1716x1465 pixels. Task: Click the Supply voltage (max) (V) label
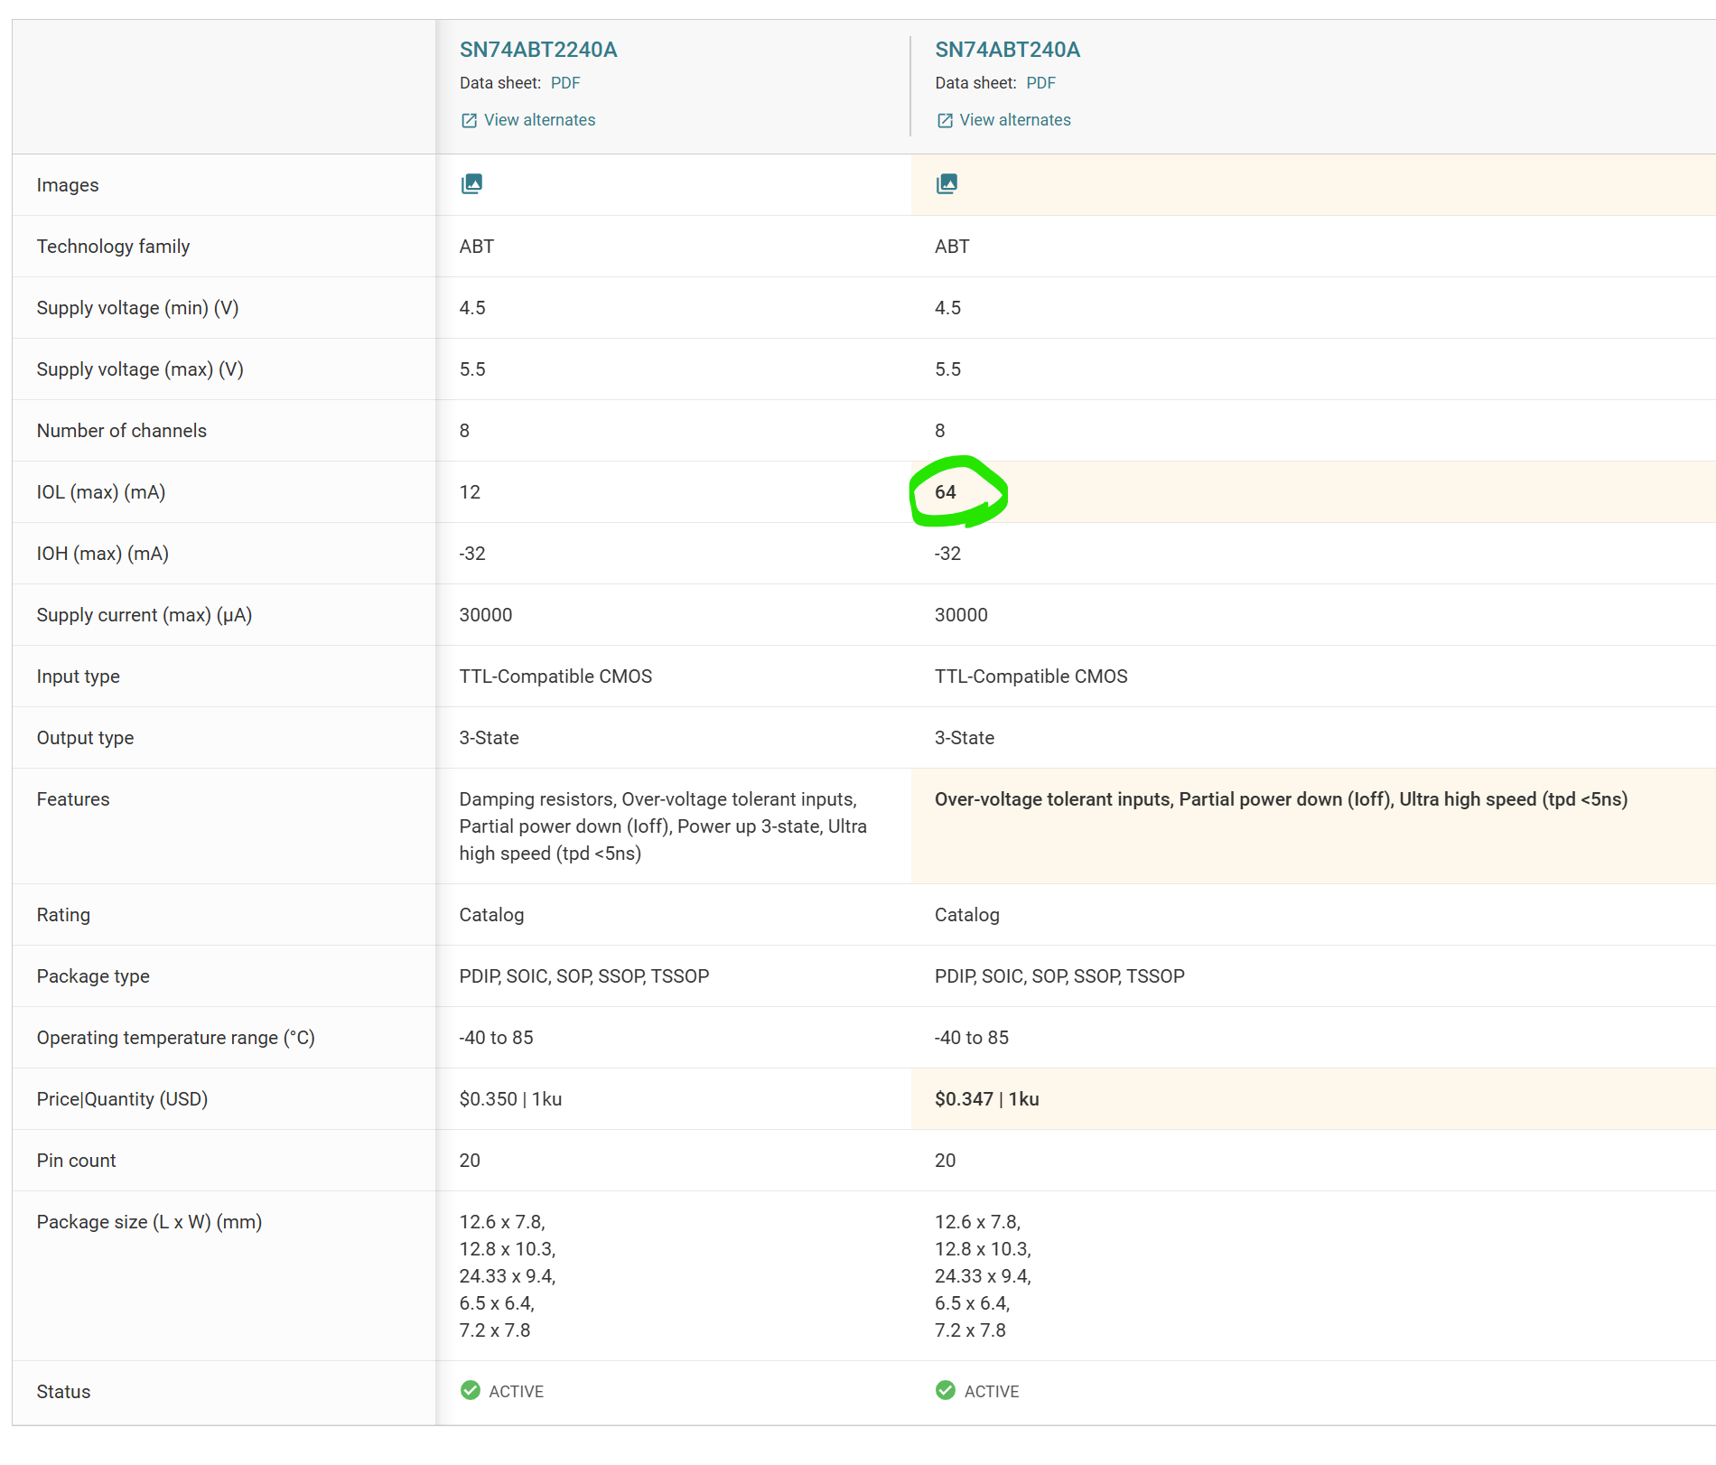click(x=140, y=369)
